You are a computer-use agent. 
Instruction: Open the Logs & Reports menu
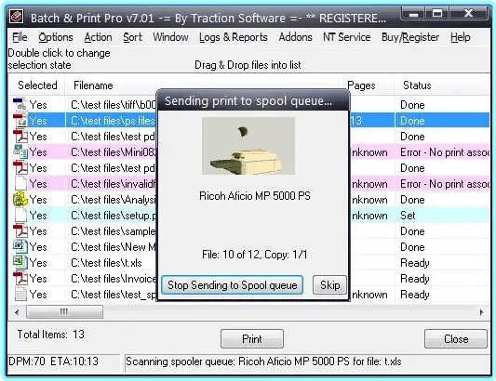tap(234, 37)
